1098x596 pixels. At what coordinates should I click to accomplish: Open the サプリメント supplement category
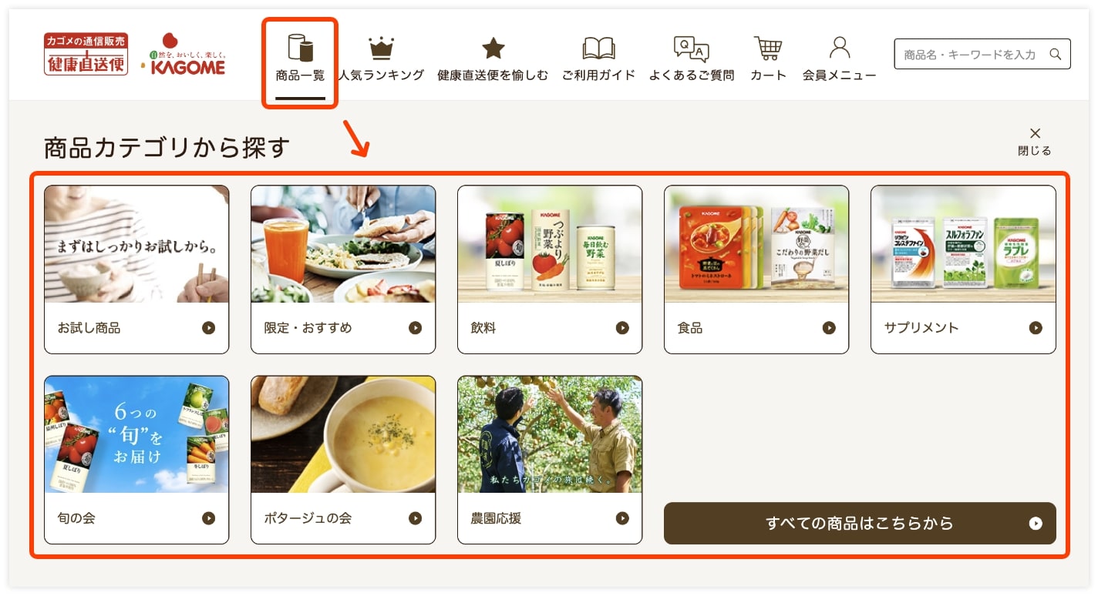(x=963, y=270)
